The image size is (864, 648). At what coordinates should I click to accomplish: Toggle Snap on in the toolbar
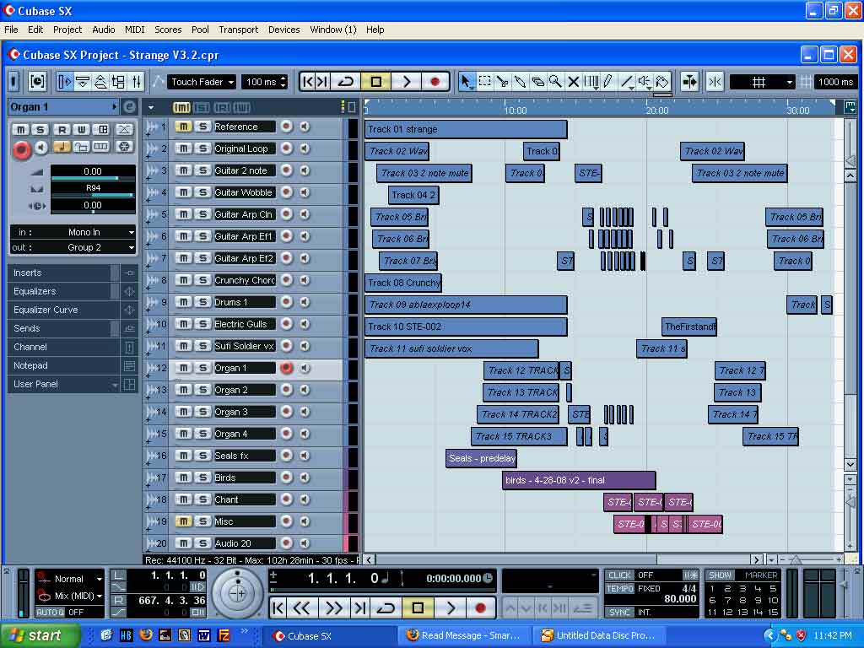715,82
